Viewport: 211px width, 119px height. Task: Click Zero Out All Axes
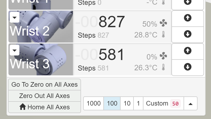(45, 96)
